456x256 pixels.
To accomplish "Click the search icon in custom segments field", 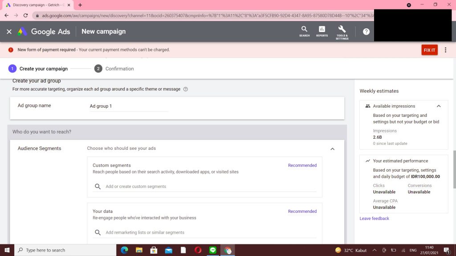I will [x=98, y=187].
